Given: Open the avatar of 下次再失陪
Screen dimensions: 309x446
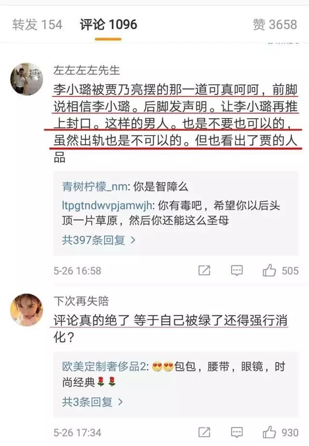Looking at the screenshot, I should [x=27, y=310].
